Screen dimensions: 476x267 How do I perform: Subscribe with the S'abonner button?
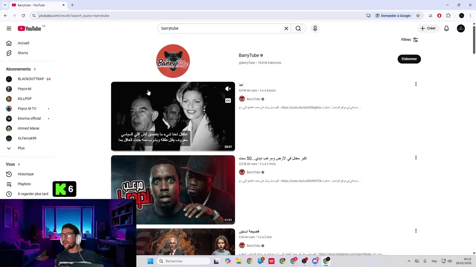pos(409,59)
